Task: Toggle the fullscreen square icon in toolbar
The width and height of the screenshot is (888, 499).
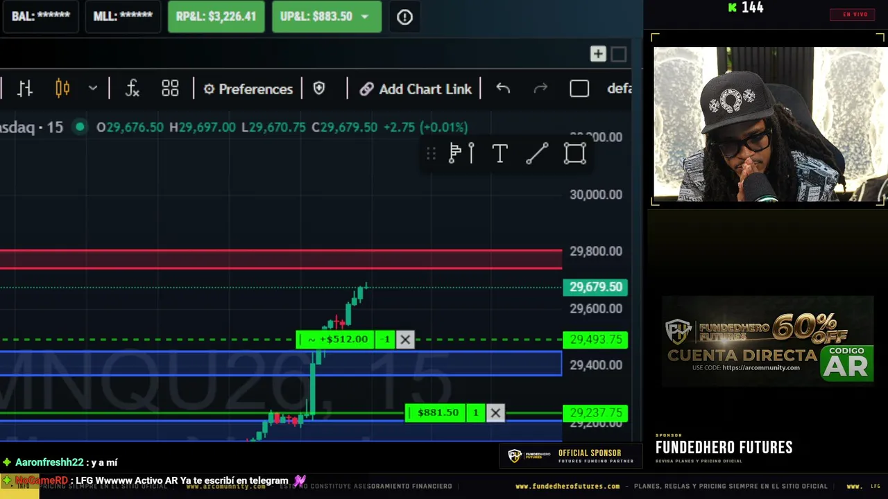Action: coord(579,89)
